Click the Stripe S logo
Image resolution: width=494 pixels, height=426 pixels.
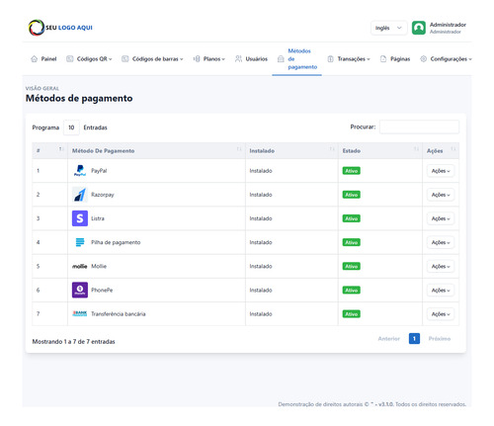(x=80, y=218)
